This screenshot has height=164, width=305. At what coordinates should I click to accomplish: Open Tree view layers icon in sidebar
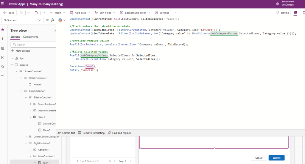3,30
